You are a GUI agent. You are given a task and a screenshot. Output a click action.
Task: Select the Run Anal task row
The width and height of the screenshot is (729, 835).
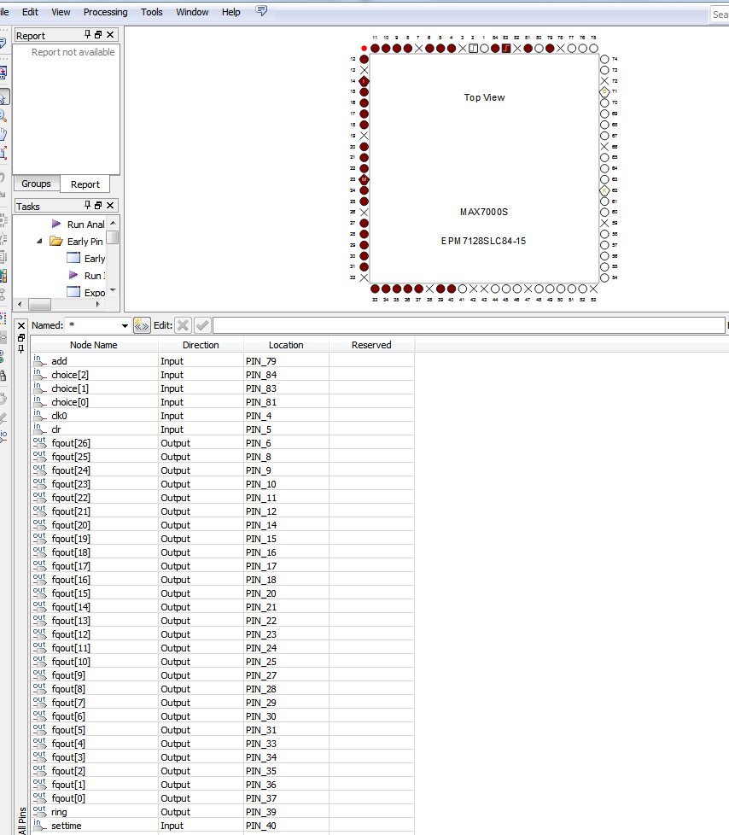(x=79, y=225)
